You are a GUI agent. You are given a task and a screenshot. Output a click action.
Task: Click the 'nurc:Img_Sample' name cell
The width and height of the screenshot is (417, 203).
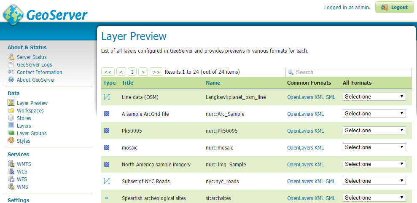226,165
